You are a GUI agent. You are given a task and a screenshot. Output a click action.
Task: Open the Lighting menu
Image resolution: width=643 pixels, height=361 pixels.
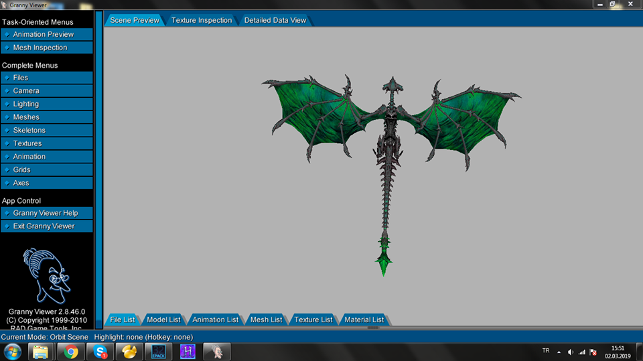(47, 104)
